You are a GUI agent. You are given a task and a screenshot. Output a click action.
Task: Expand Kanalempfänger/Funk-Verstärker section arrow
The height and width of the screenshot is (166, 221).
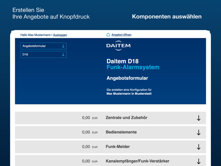(199, 161)
